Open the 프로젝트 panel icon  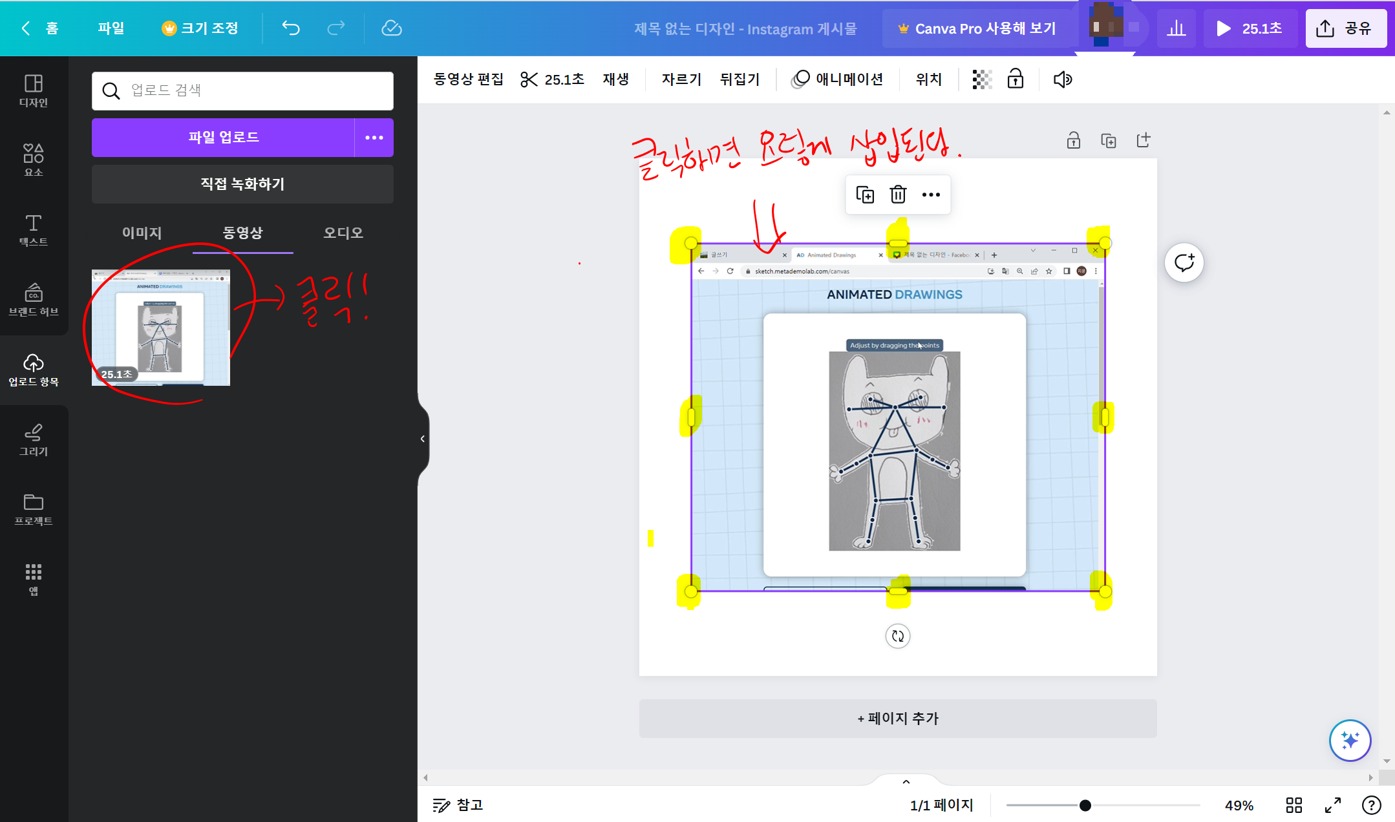coord(33,510)
